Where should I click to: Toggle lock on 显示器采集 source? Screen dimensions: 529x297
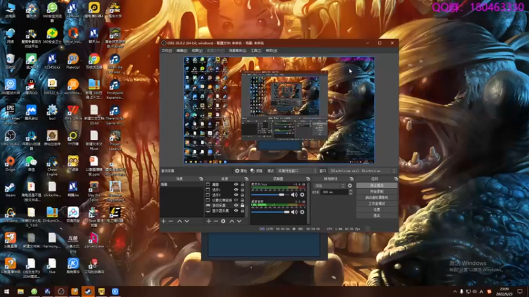tap(242, 211)
